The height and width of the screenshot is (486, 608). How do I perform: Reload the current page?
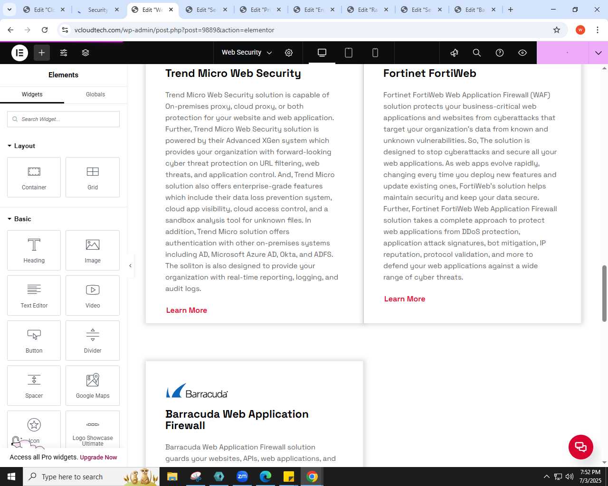(45, 30)
